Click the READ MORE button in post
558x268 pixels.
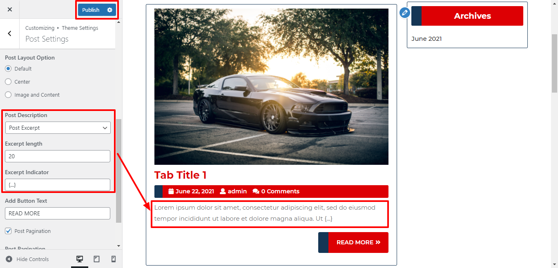click(353, 242)
